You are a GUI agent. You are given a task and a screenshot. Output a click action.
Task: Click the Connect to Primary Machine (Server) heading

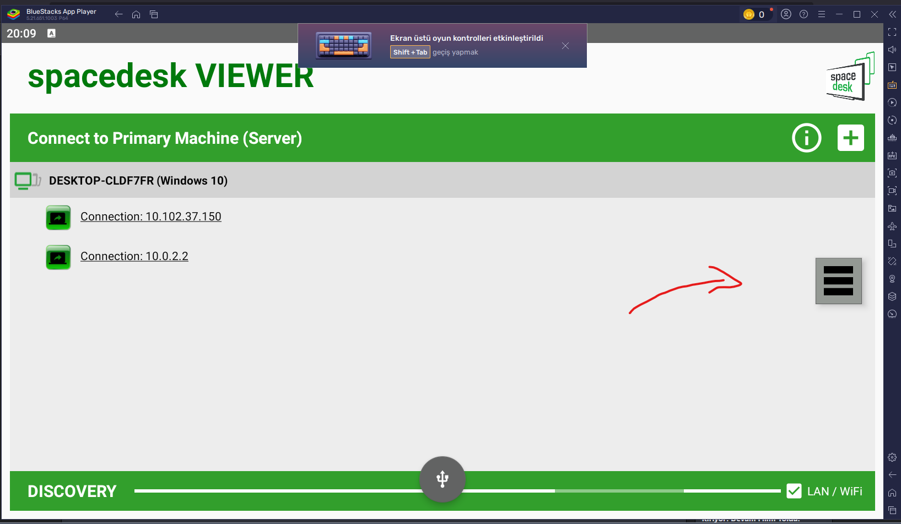pos(165,138)
